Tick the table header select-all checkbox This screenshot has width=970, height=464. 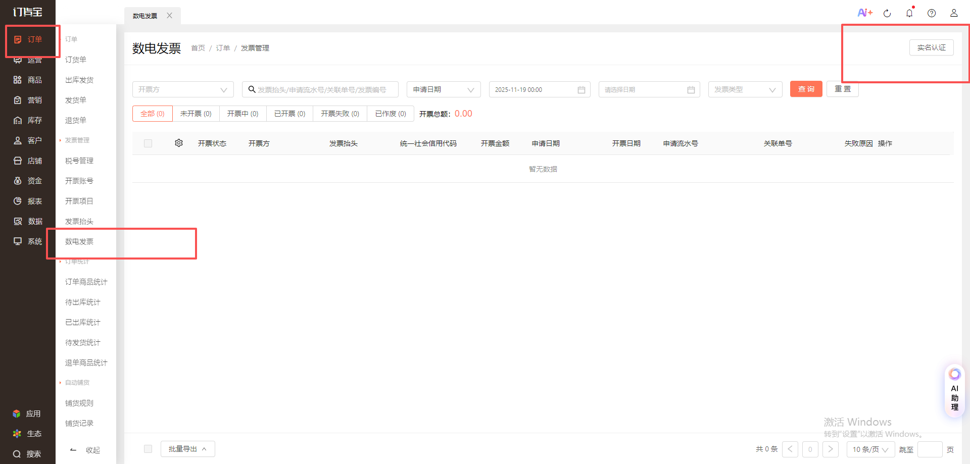click(x=148, y=143)
